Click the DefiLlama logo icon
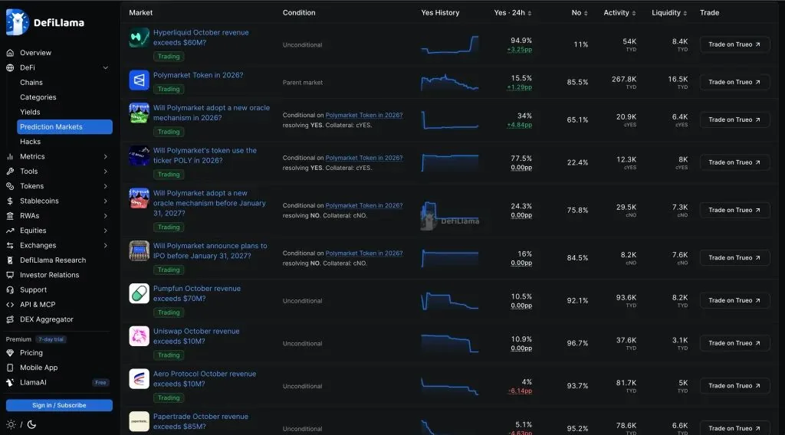The width and height of the screenshot is (785, 435). 17,22
